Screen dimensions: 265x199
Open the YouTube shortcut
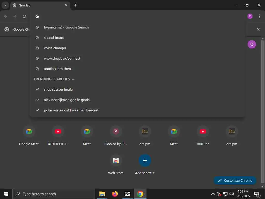pos(203,136)
